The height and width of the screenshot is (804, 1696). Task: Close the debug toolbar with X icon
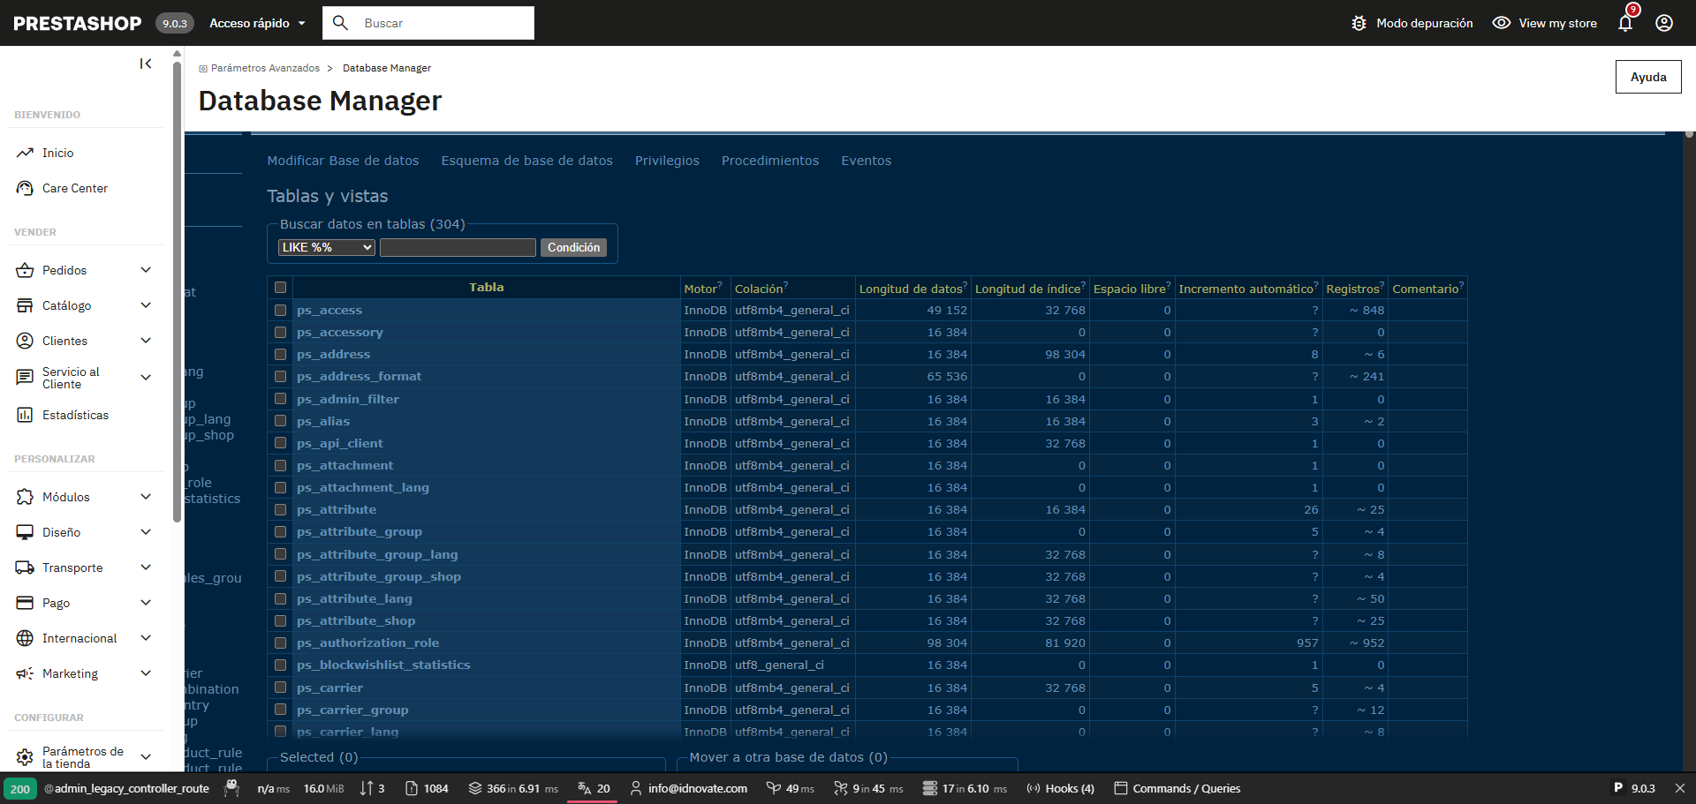coord(1680,788)
